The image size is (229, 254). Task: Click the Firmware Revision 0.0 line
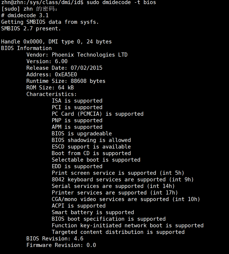(61, 245)
